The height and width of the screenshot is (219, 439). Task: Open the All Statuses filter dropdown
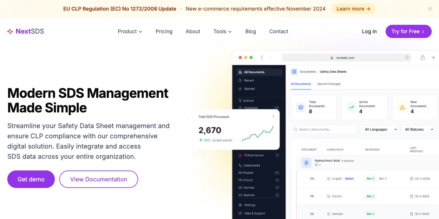[419, 129]
